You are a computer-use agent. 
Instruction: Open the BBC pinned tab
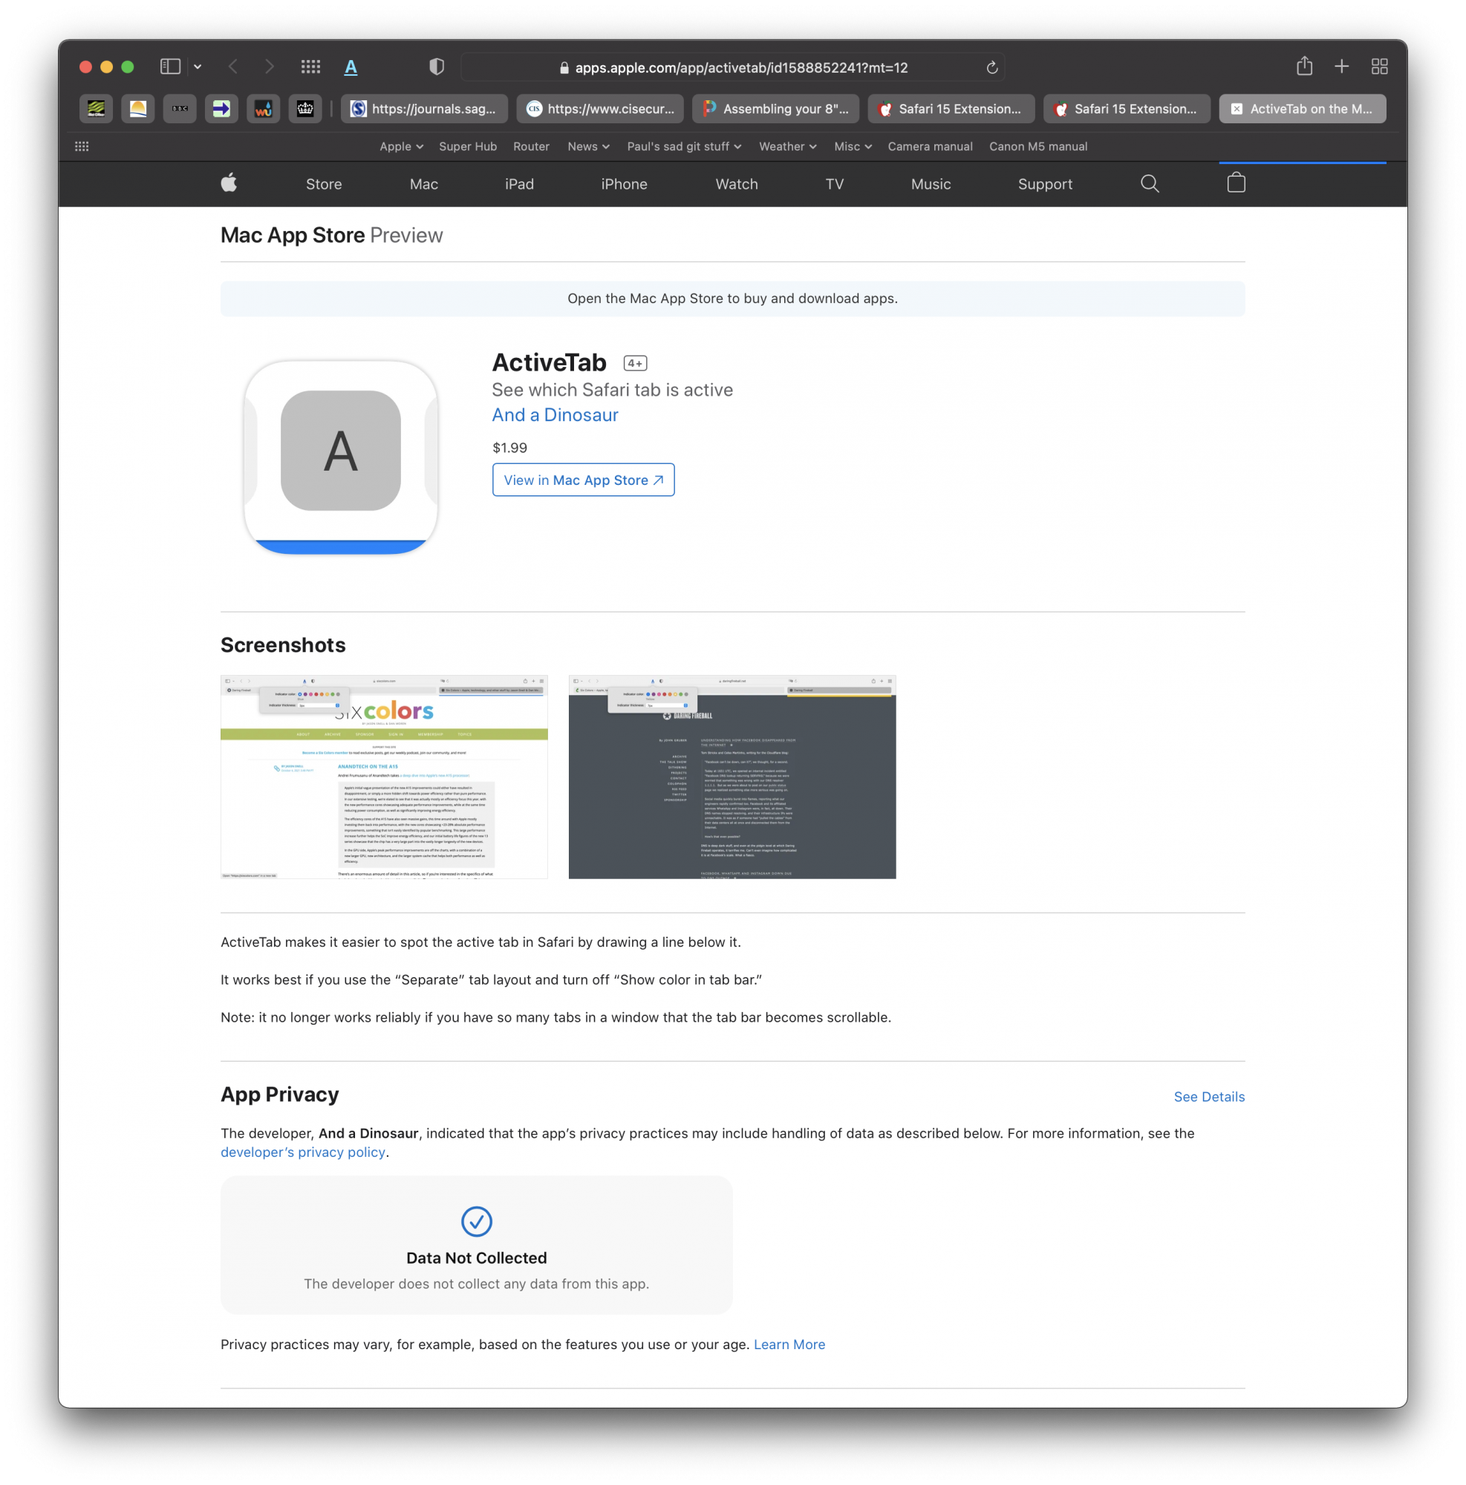(x=180, y=109)
